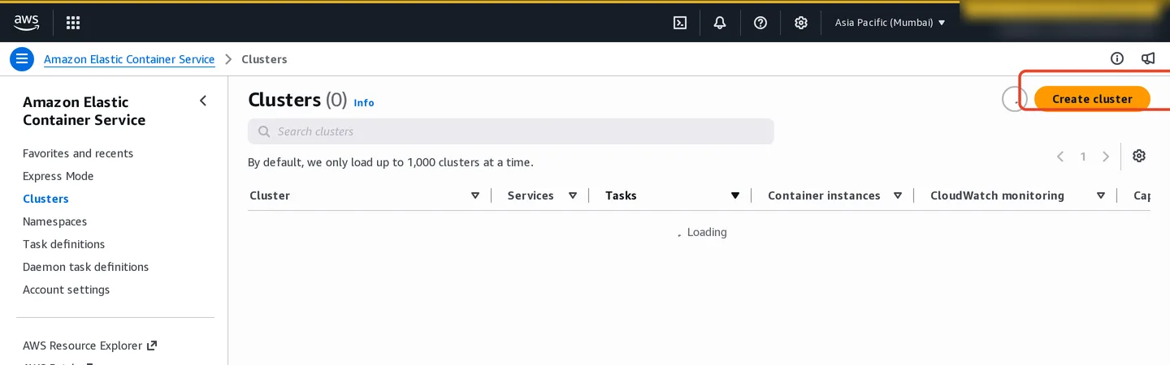Open the feedback megaphone icon
The height and width of the screenshot is (365, 1170).
pyautogui.click(x=1148, y=58)
